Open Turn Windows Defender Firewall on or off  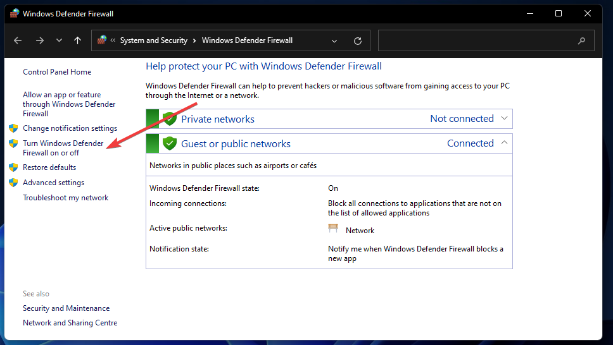62,148
